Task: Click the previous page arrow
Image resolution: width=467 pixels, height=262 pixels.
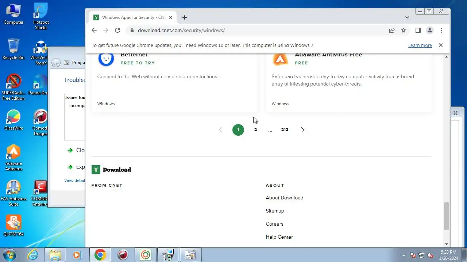Action: (220, 130)
